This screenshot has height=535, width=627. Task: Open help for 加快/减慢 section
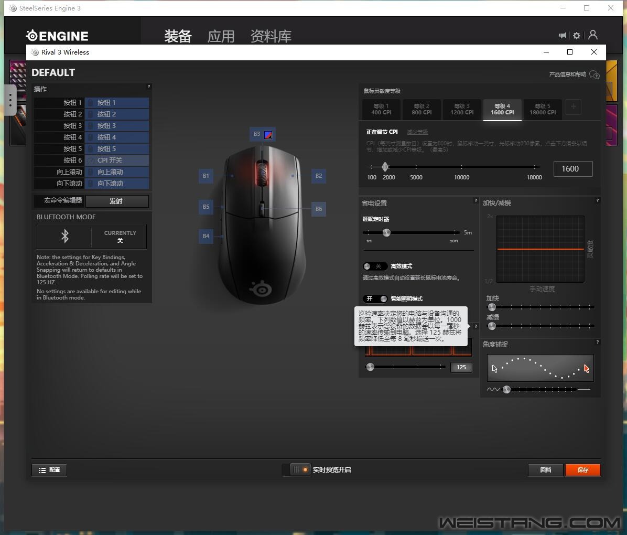coord(598,200)
